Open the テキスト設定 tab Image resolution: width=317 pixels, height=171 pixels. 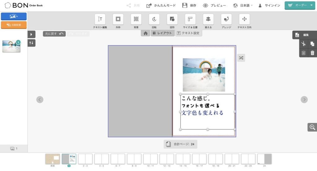pyautogui.click(x=189, y=33)
